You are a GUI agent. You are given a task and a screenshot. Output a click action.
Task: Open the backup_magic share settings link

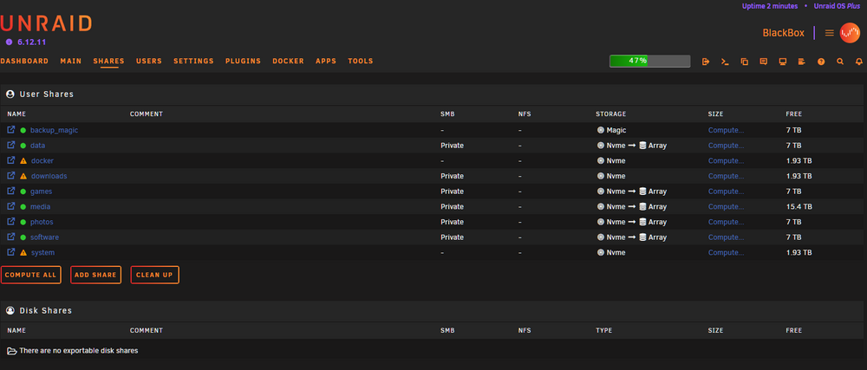tap(54, 130)
